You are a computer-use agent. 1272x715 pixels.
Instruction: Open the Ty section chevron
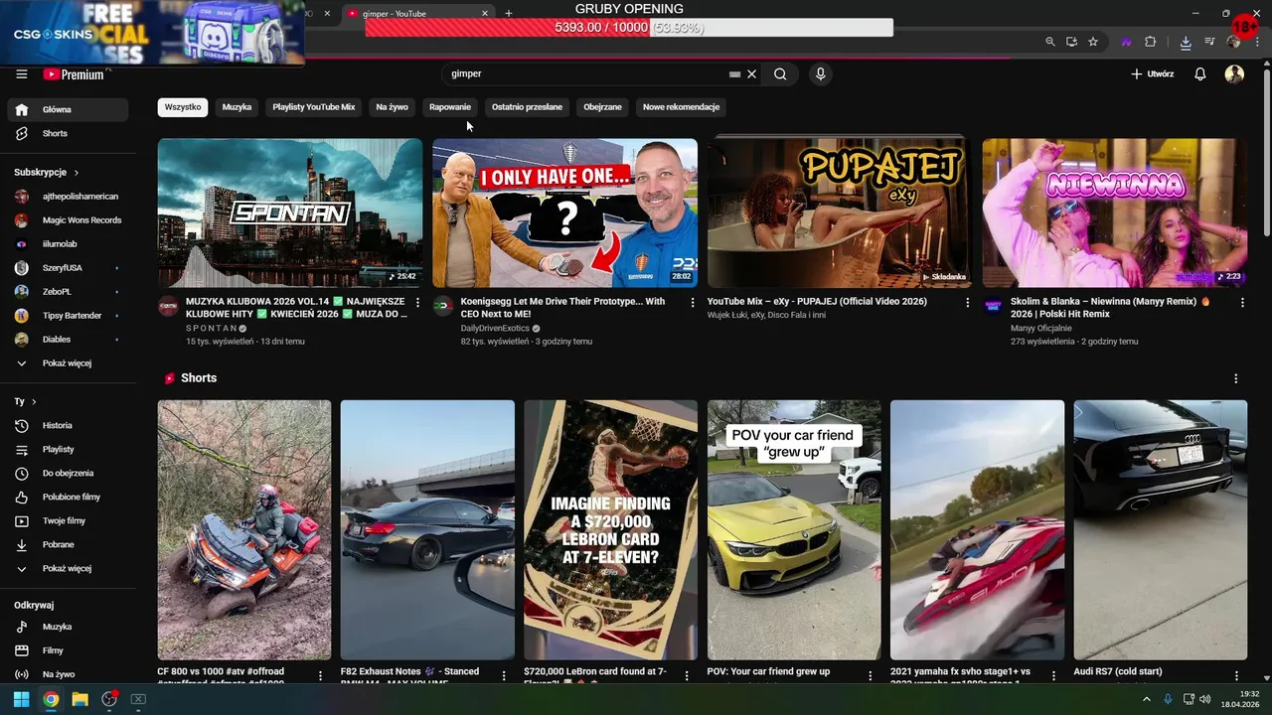tap(34, 402)
